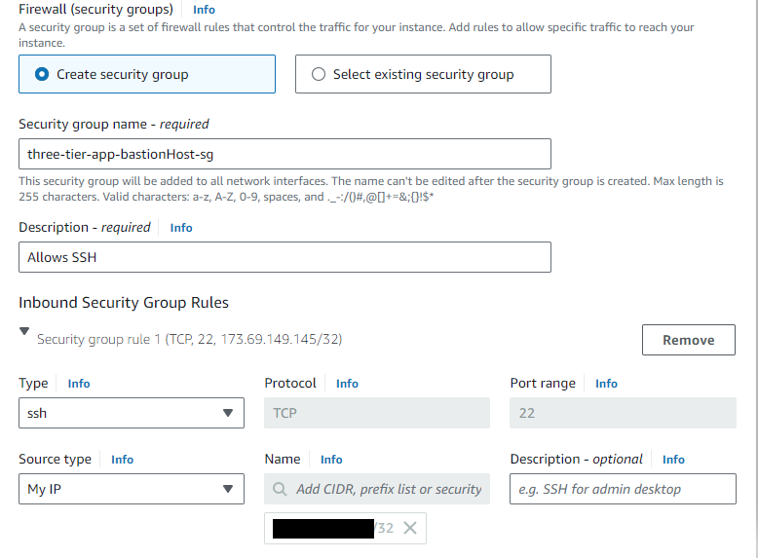Click the optional rule description input field
The image size is (758, 558).
622,489
